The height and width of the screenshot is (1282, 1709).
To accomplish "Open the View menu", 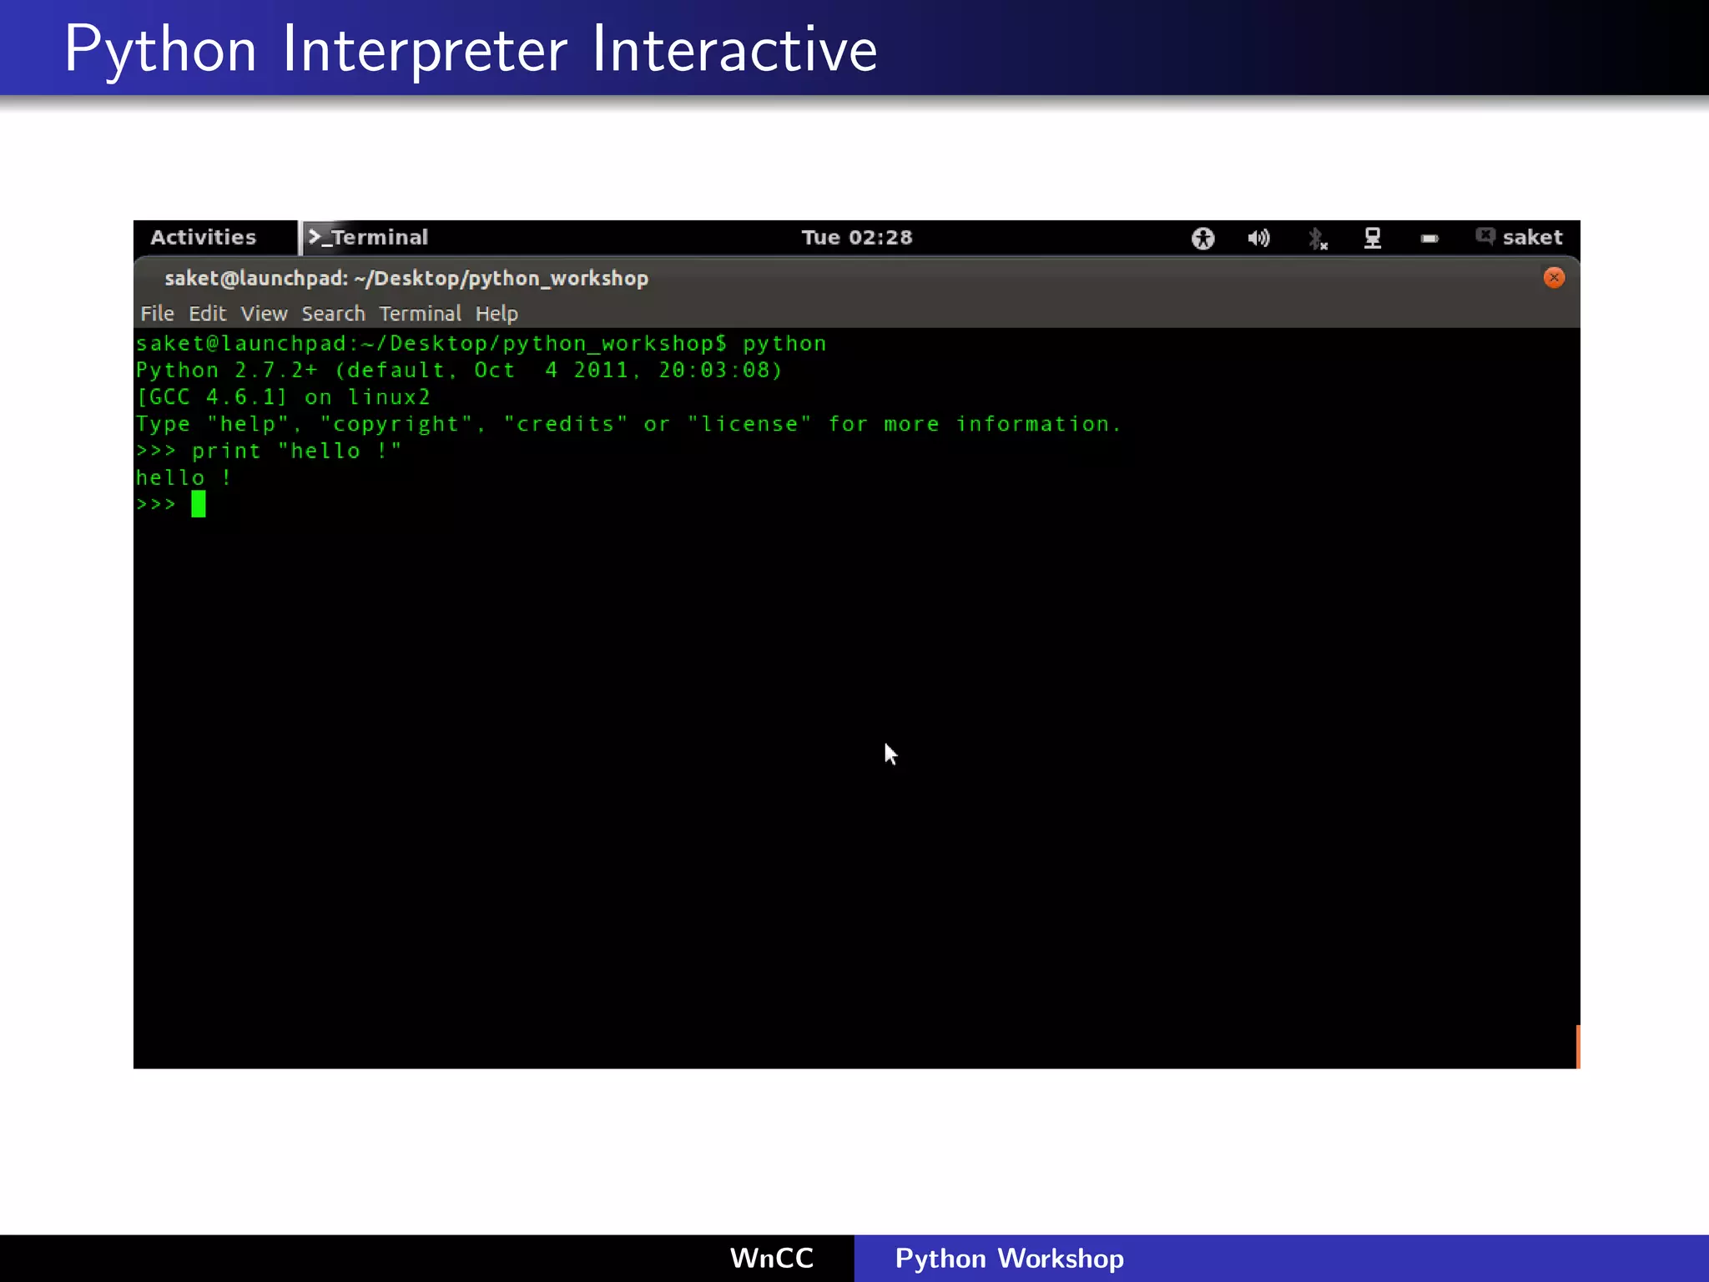I will pos(264,314).
